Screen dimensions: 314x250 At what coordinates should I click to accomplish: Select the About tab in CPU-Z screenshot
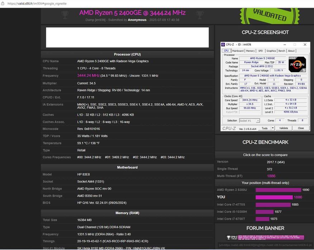pyautogui.click(x=291, y=51)
